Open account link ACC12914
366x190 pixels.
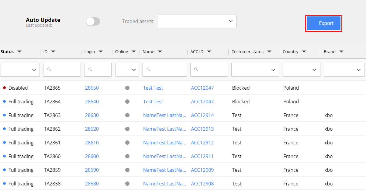[x=202, y=115]
